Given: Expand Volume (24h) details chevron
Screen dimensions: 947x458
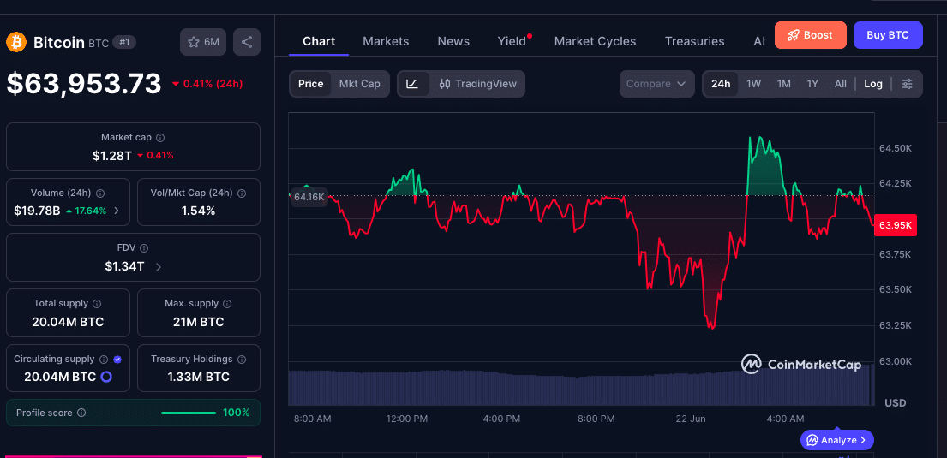Looking at the screenshot, I should click(x=117, y=211).
